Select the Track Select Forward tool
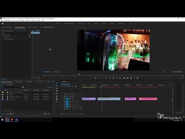Image resolution: width=185 pixels, height=139 pixels. click(x=57, y=86)
